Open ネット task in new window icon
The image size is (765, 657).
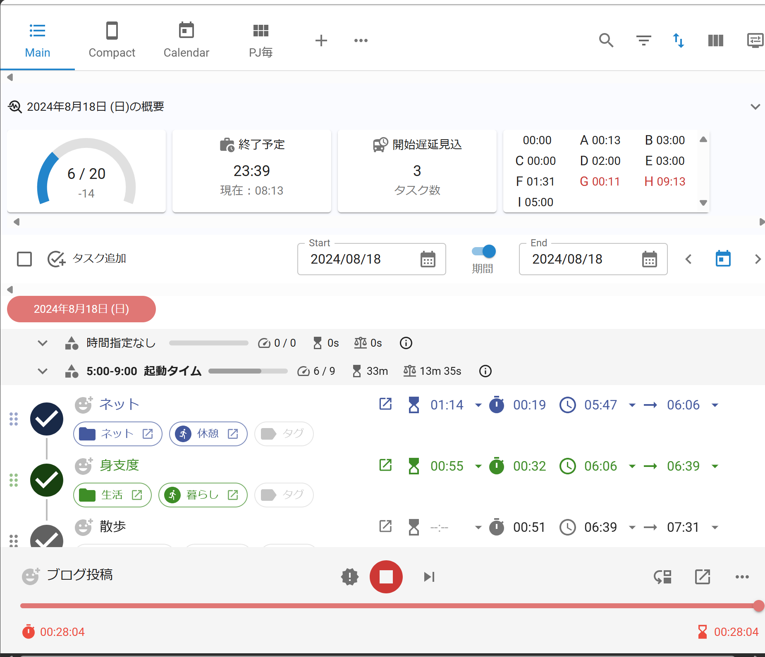click(385, 404)
